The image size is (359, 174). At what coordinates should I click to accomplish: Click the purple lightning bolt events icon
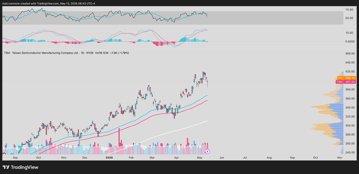tap(207, 152)
